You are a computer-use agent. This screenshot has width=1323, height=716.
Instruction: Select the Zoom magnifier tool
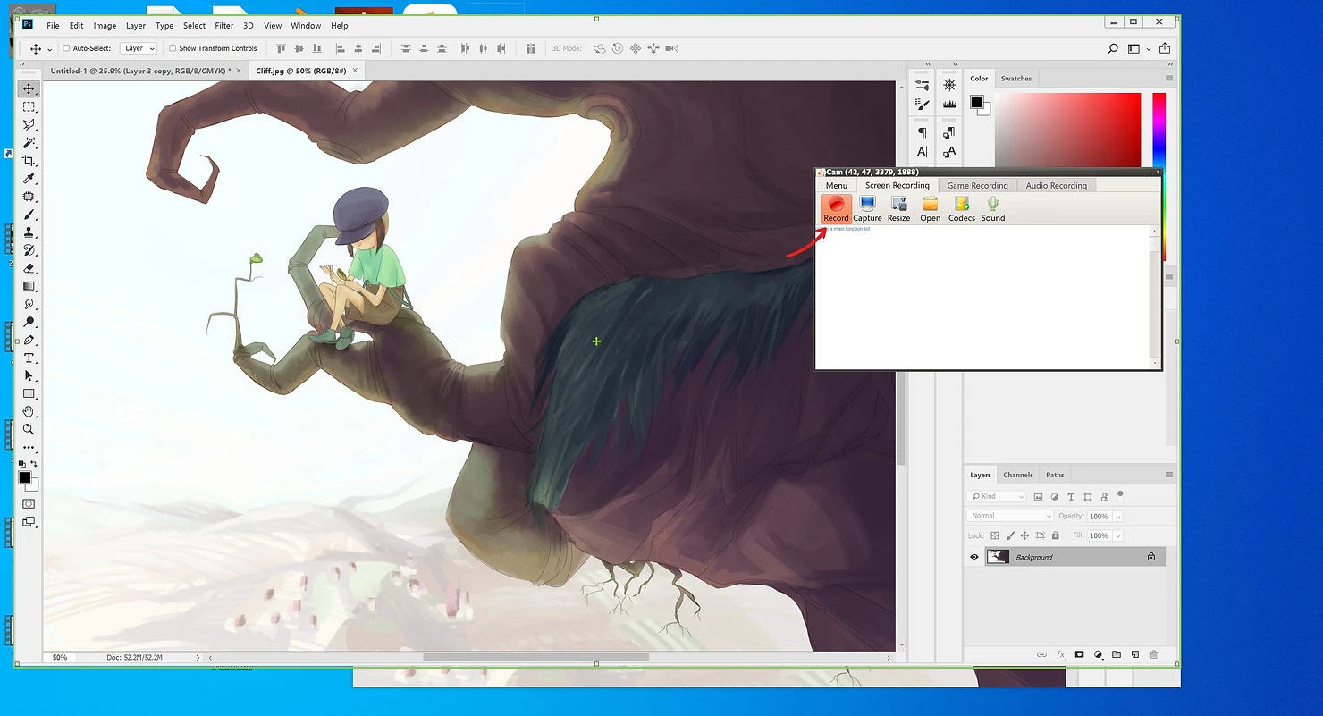tap(29, 429)
